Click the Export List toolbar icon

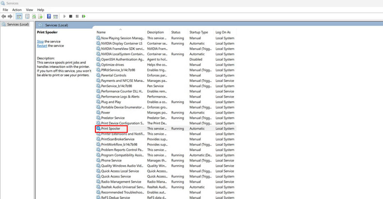coord(40,16)
